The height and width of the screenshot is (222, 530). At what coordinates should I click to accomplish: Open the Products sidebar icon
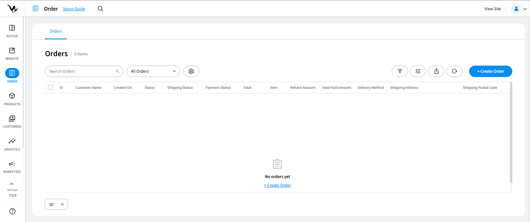click(12, 99)
